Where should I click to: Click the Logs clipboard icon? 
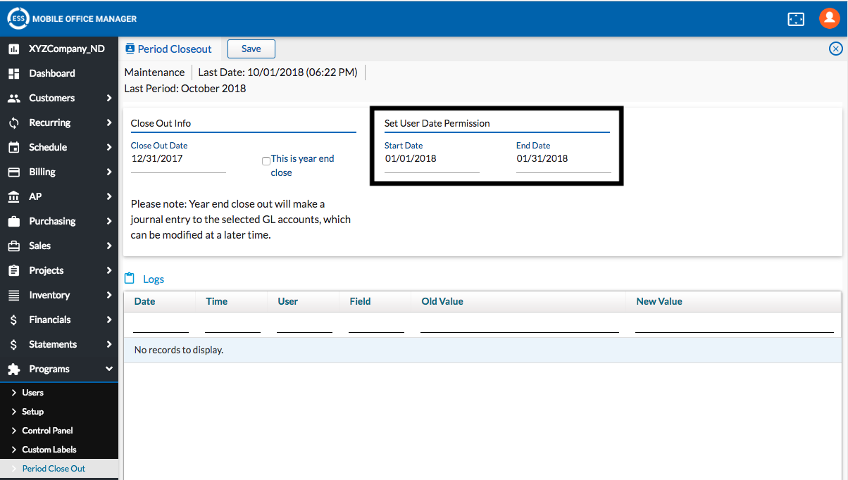point(130,279)
